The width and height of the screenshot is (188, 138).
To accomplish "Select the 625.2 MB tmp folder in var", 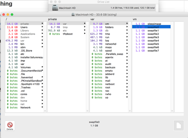I will 109,34.
